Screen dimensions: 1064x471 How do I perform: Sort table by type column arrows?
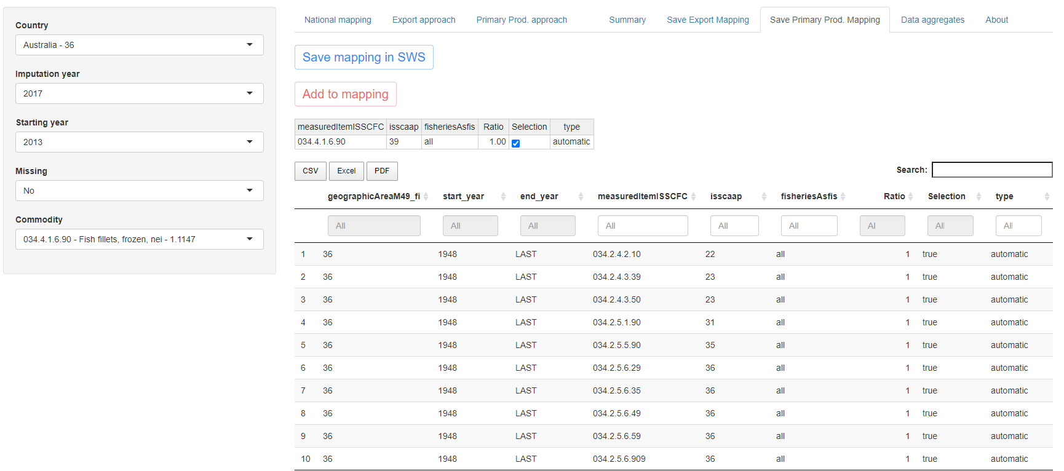1046,197
